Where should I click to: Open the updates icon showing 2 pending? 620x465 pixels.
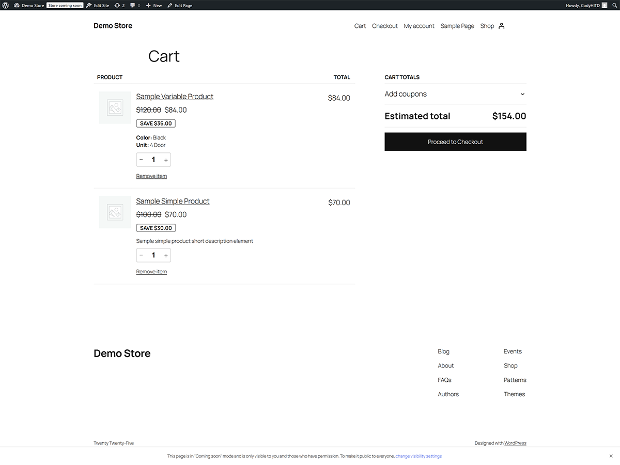point(119,5)
